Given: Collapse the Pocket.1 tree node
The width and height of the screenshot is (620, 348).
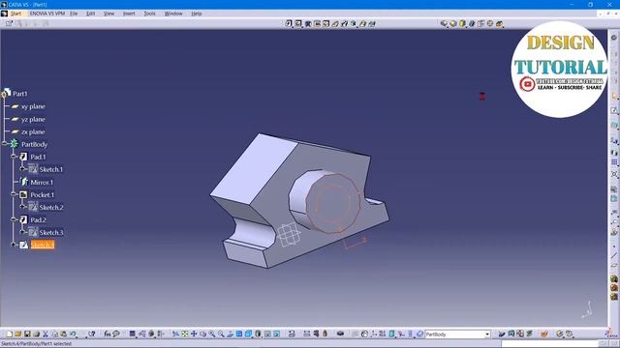Looking at the screenshot, I should point(14,194).
